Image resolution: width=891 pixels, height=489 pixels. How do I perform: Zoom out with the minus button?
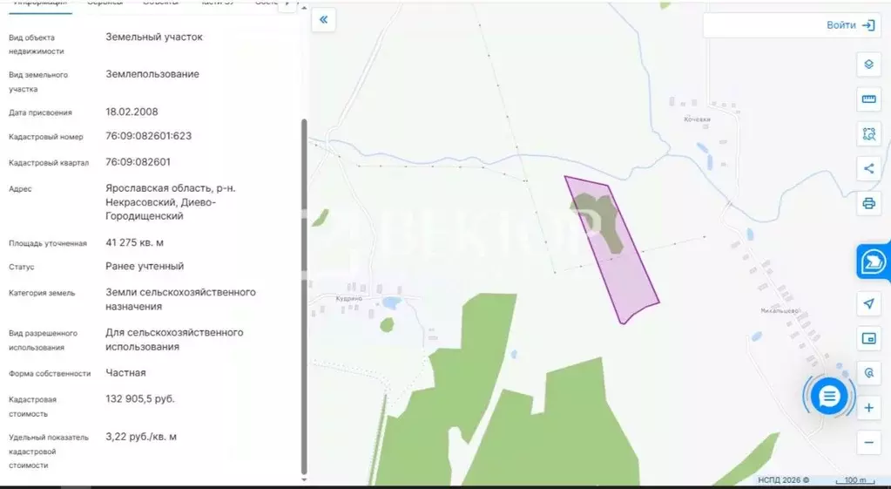[868, 443]
